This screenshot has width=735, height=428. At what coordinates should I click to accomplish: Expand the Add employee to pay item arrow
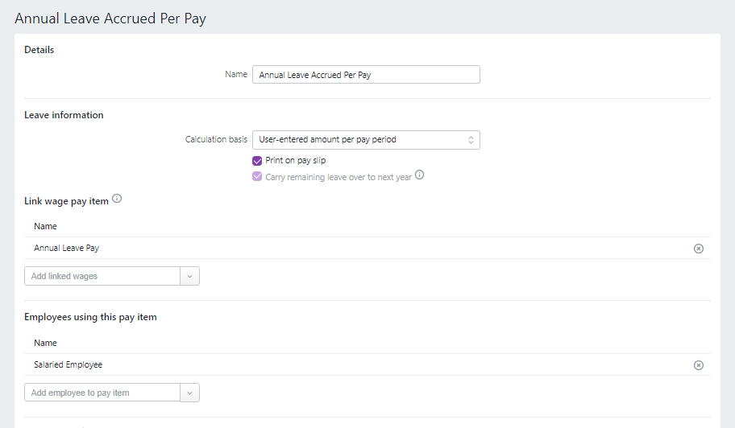[x=189, y=393]
